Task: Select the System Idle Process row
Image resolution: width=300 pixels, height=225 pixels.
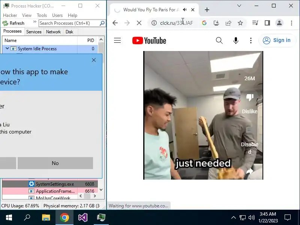Action: [50, 49]
